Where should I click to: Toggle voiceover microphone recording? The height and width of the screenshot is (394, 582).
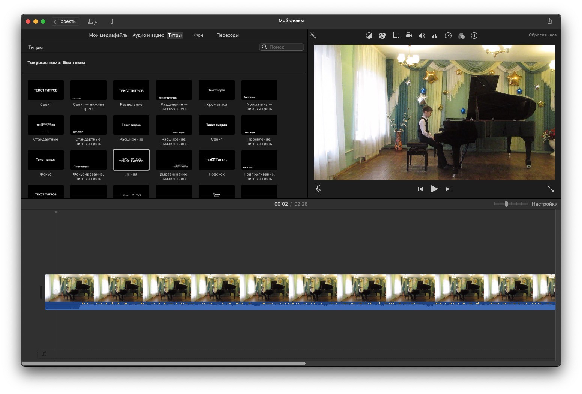(318, 189)
